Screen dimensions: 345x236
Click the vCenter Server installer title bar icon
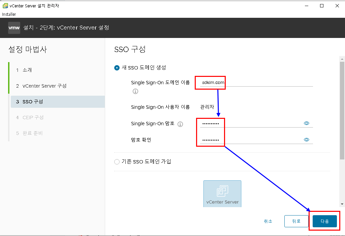[5, 6]
